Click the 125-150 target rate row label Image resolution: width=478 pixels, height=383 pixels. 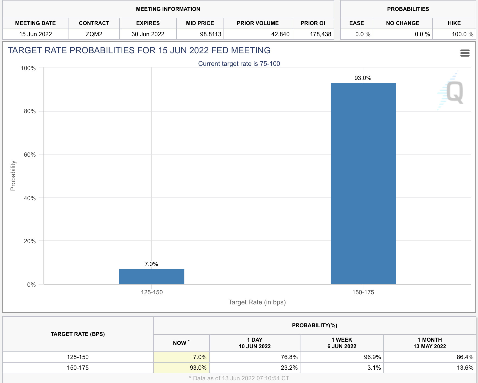pos(78,357)
